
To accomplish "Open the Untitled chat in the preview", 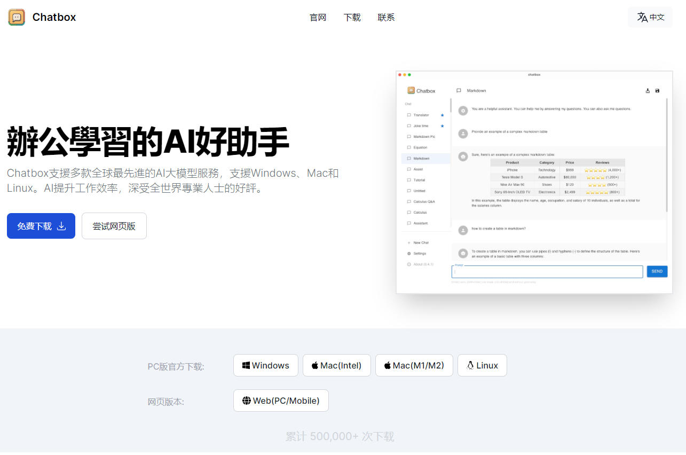I will pyautogui.click(x=425, y=191).
